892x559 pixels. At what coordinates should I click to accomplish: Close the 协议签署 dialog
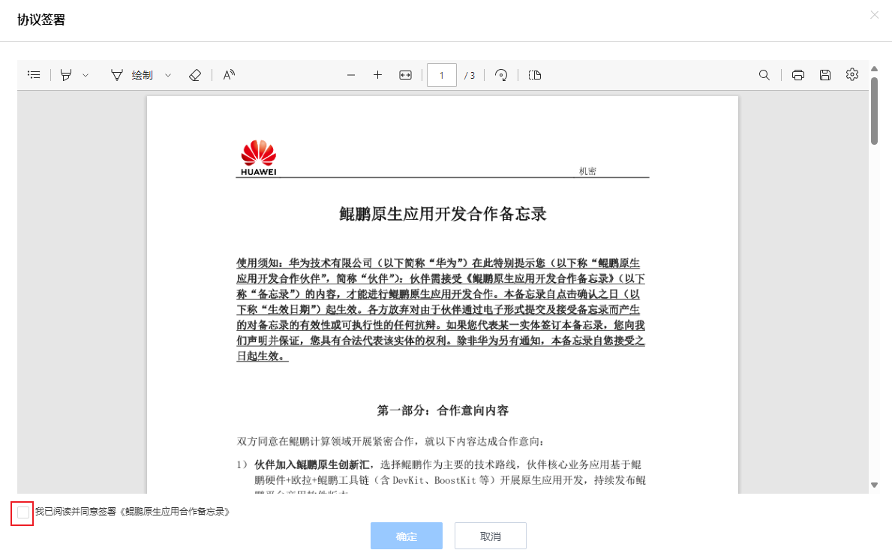click(x=874, y=15)
